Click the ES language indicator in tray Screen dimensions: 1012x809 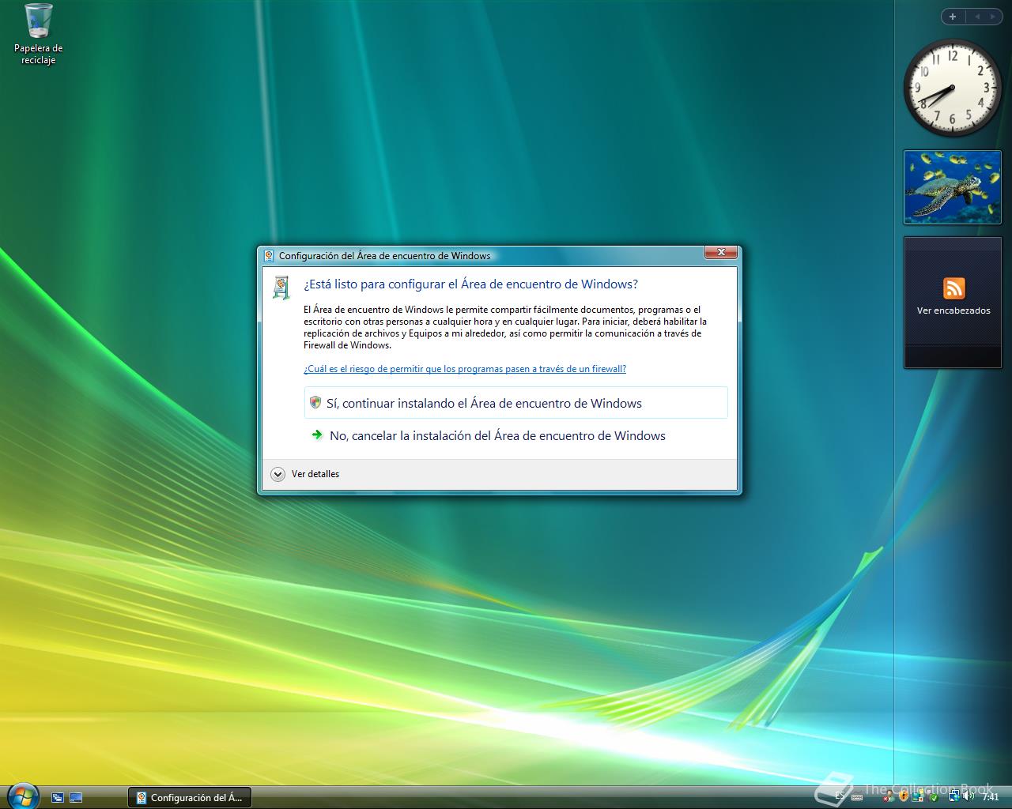[x=840, y=796]
